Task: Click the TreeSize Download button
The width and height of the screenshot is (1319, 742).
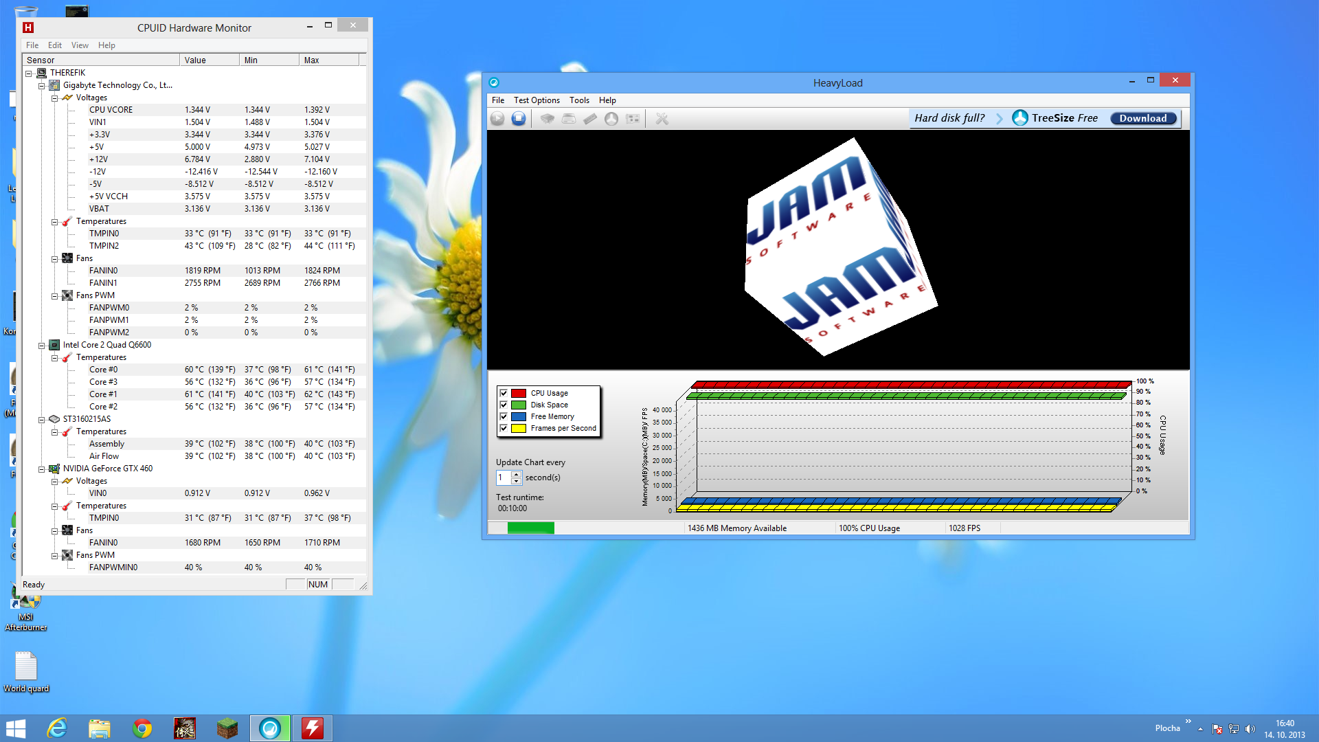Action: coord(1142,118)
